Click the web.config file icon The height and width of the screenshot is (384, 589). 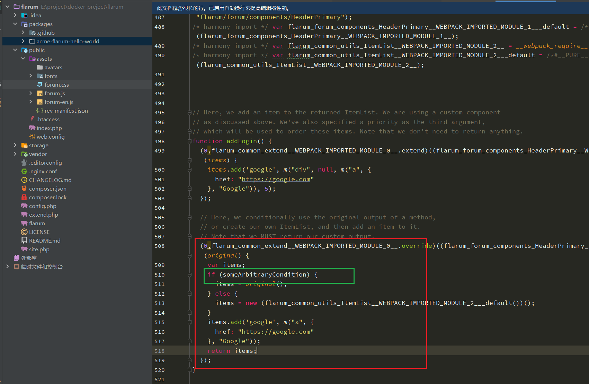(32, 137)
